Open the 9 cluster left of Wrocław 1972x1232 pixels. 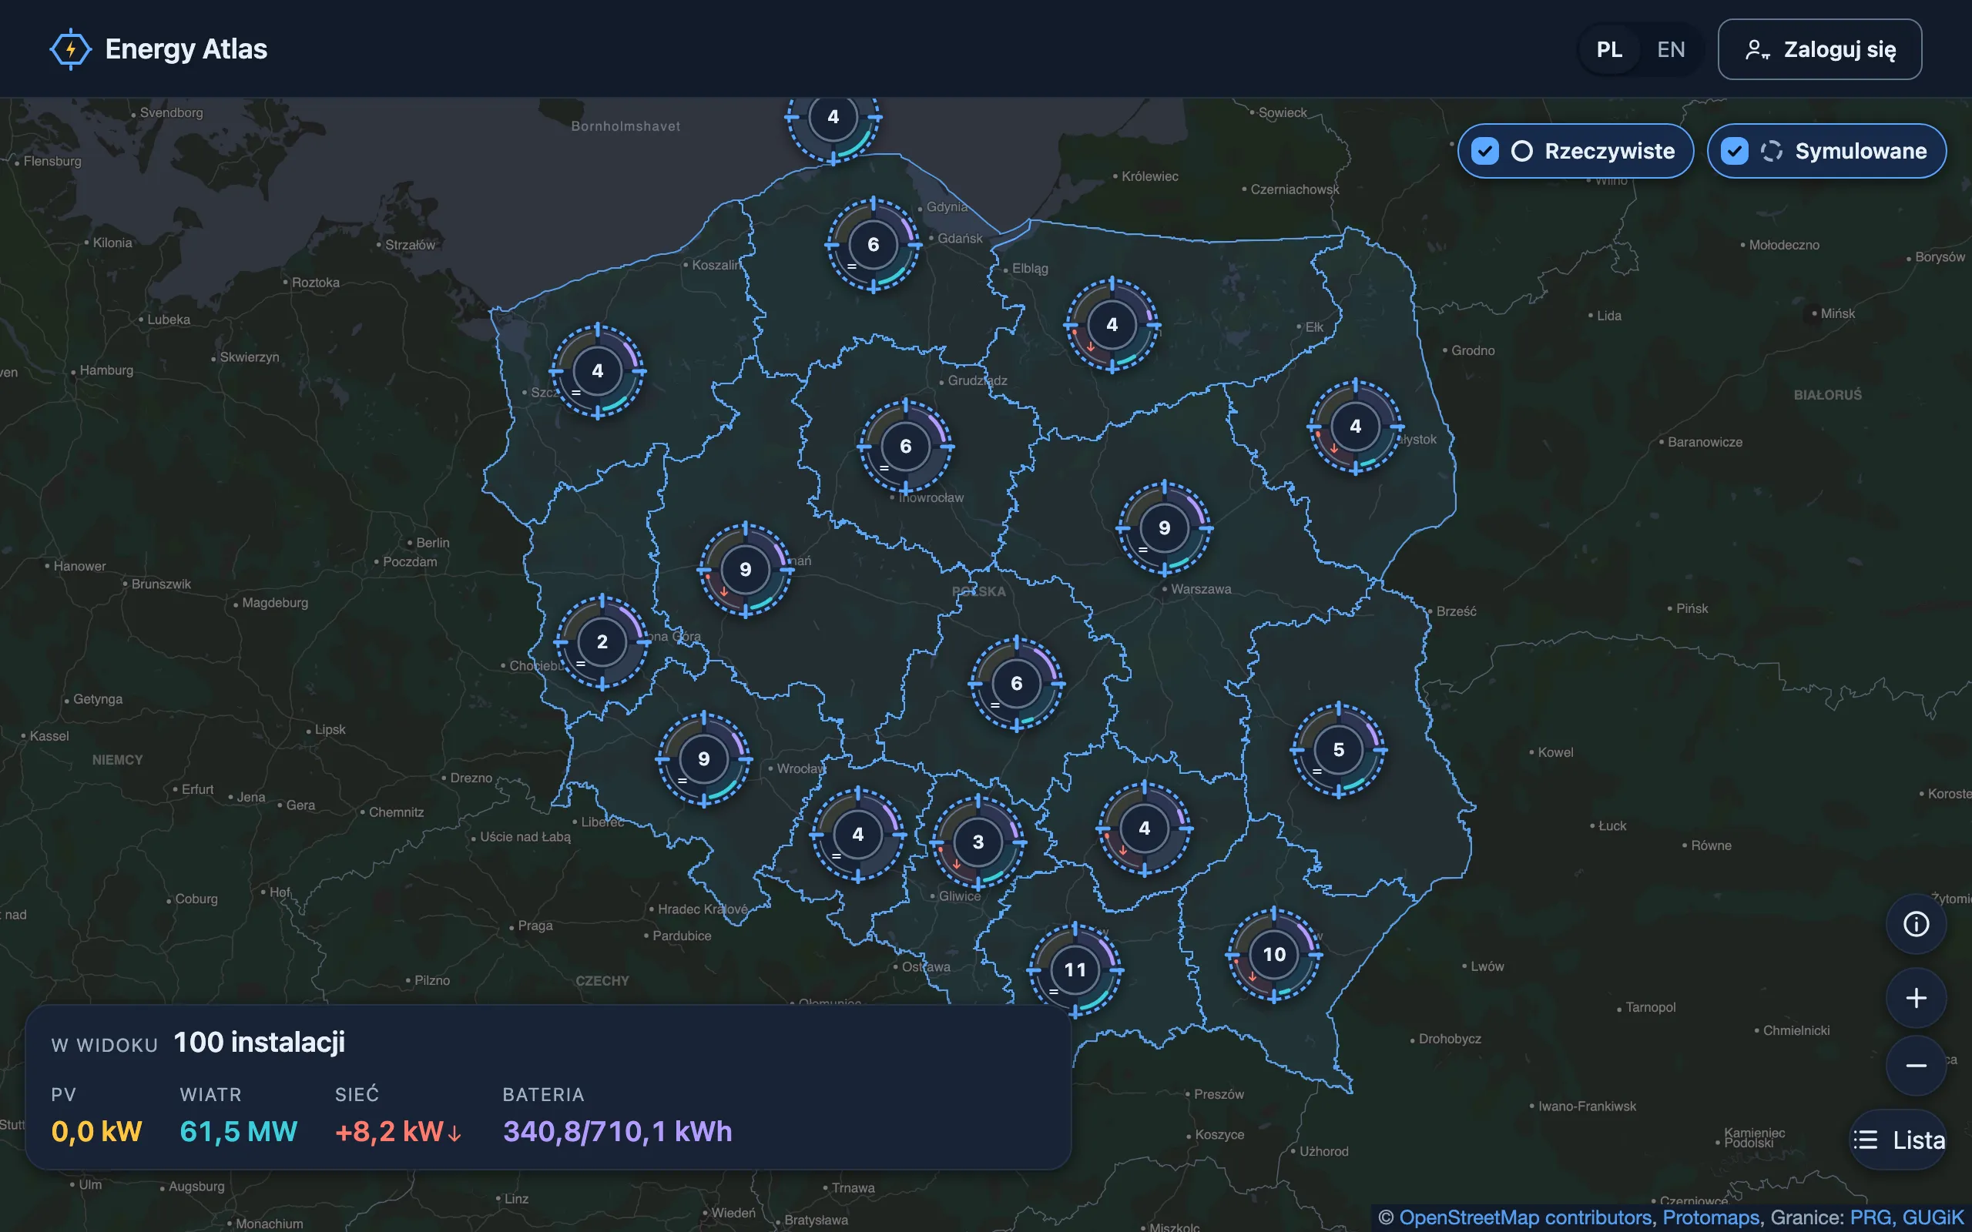703,759
